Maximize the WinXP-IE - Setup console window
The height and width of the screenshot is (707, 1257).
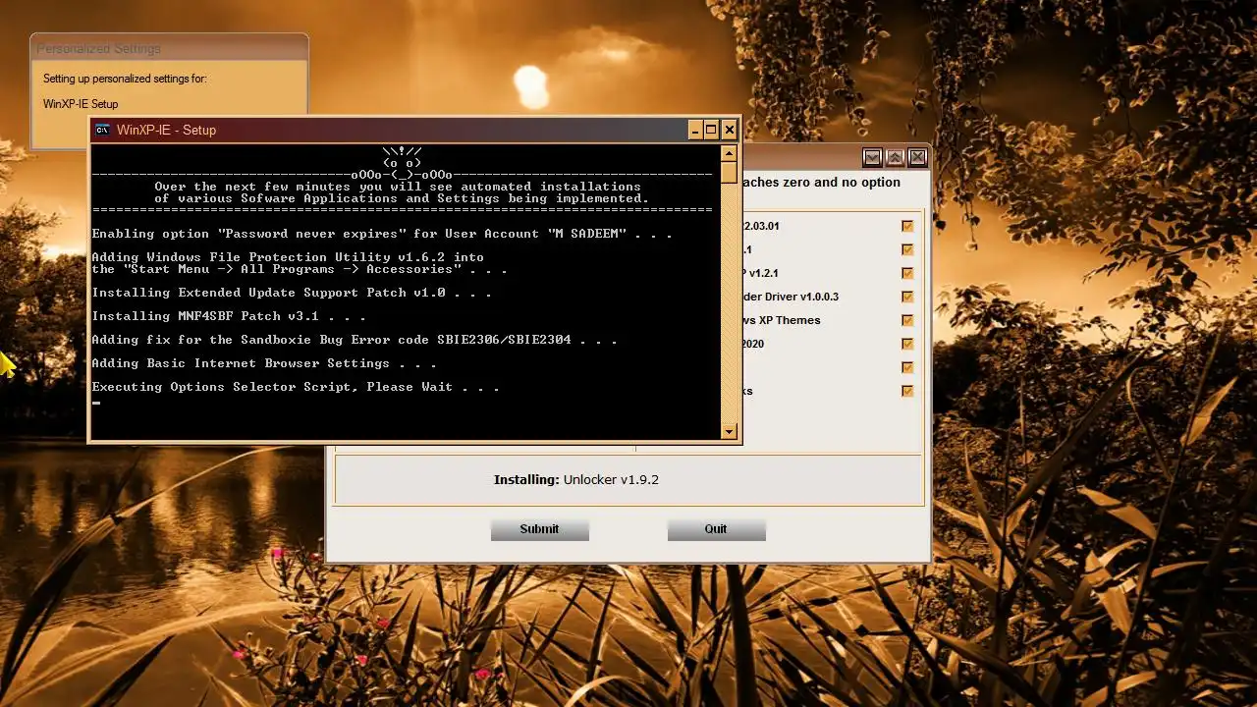[x=712, y=130]
